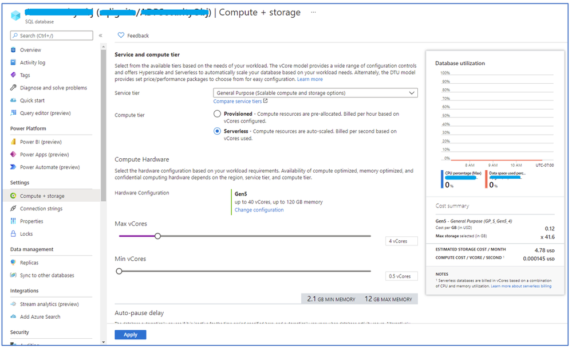572x348 pixels.
Task: Click external link icon beside Compare service tiers
Action: [x=266, y=101]
